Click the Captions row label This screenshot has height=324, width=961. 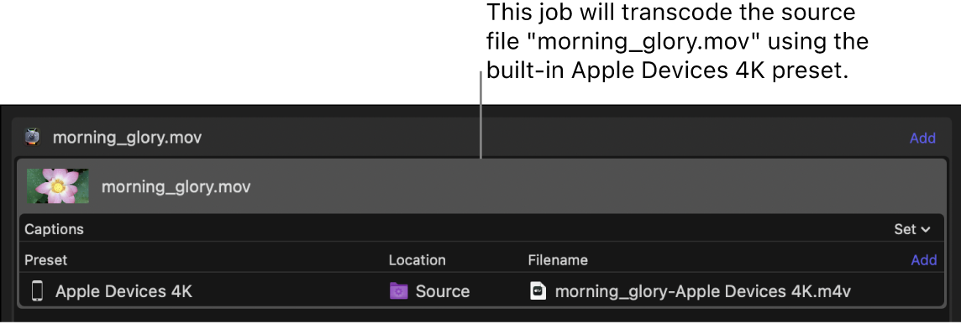coord(54,229)
